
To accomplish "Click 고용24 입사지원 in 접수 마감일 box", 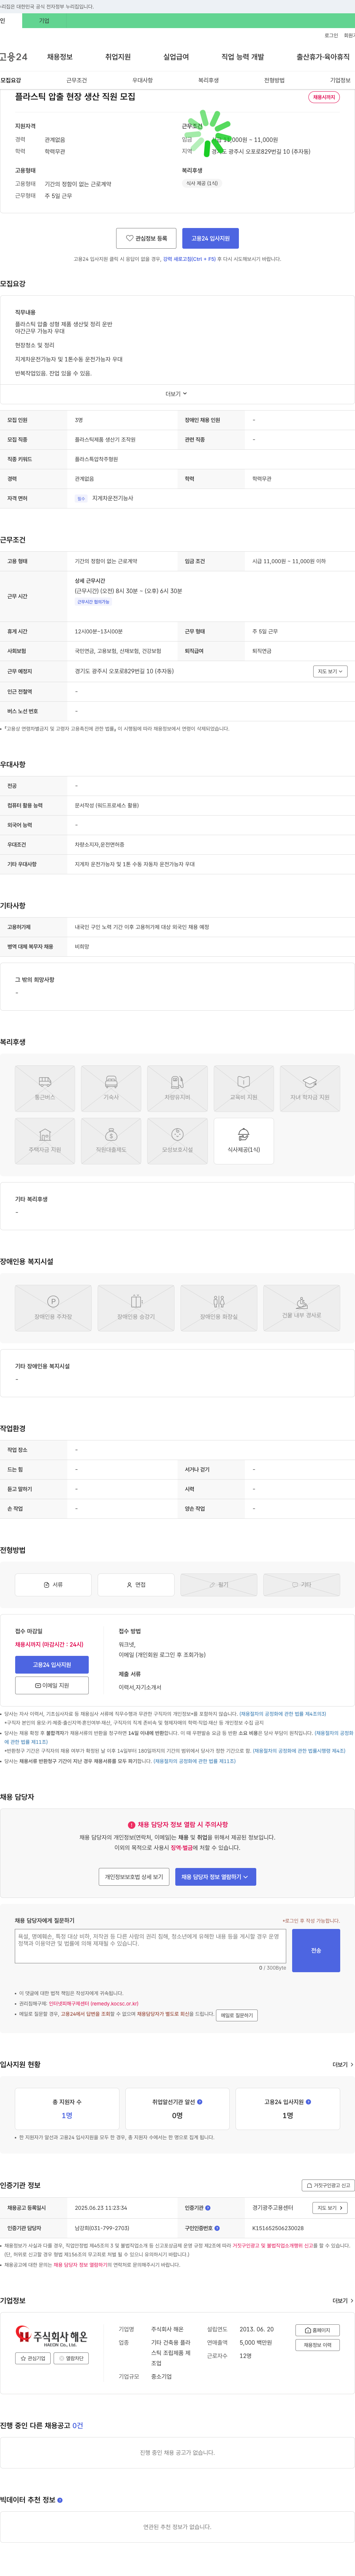I will tap(52, 1665).
